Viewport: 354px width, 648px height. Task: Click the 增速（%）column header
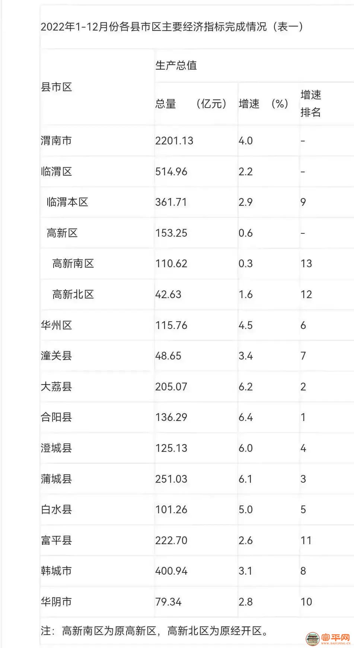[x=263, y=103]
